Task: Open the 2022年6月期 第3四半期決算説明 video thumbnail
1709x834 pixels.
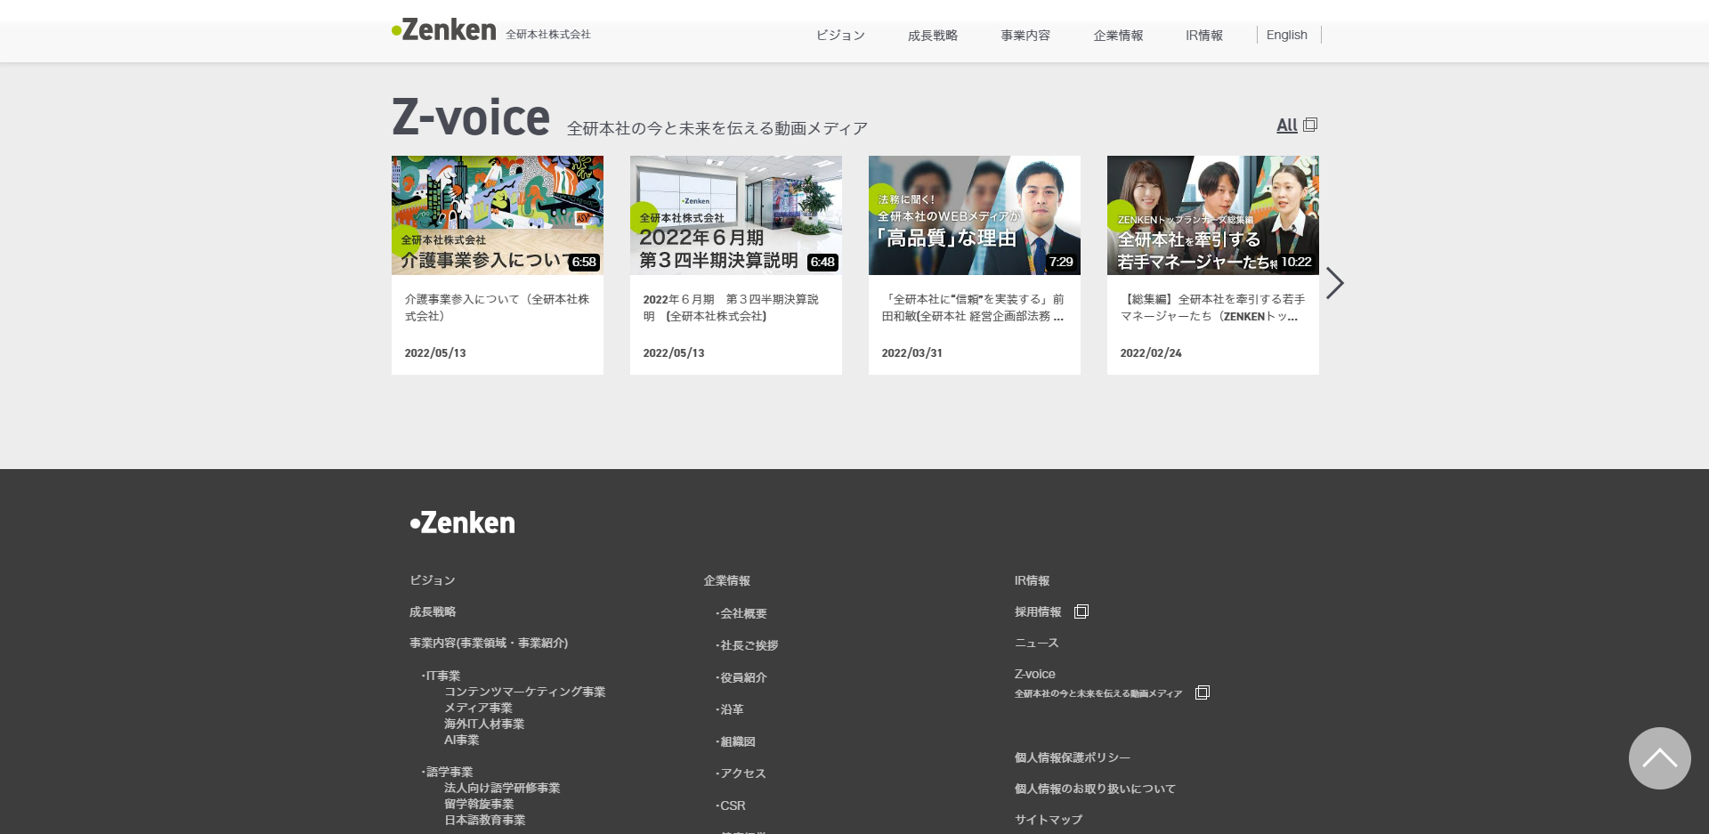Action: point(735,215)
